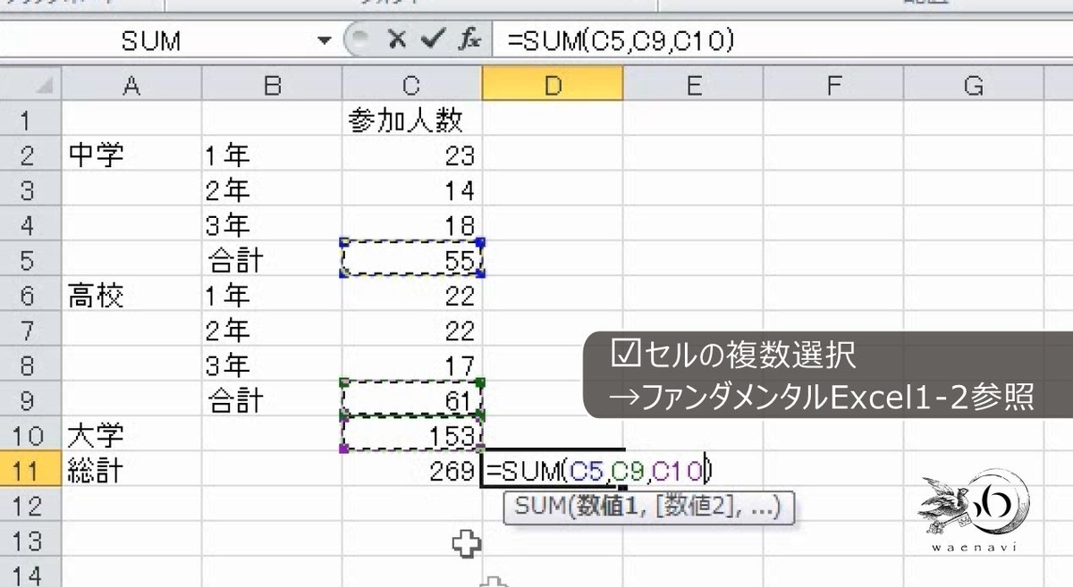Viewport: 1073px width, 587px height.
Task: Click cell A6 containing 高校
Action: pyautogui.click(x=131, y=295)
